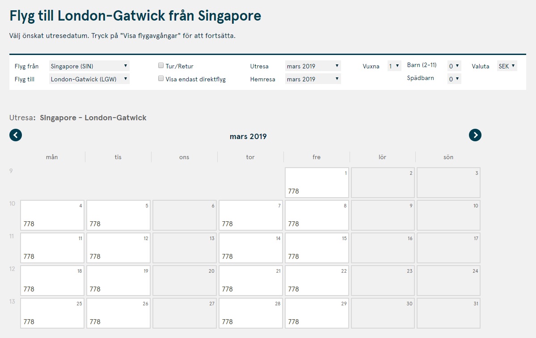The height and width of the screenshot is (338, 536).
Task: Select March 7 fare 778
Action: coord(251,215)
